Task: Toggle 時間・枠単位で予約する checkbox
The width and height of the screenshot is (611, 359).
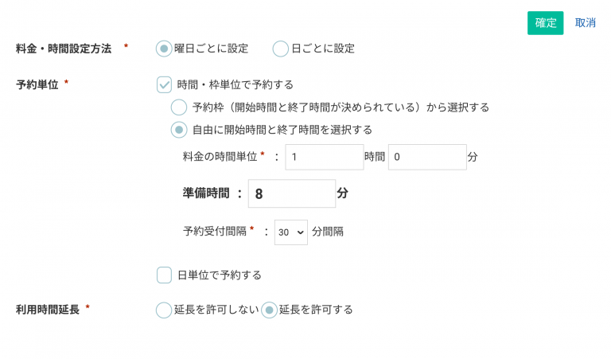Action: pos(165,84)
